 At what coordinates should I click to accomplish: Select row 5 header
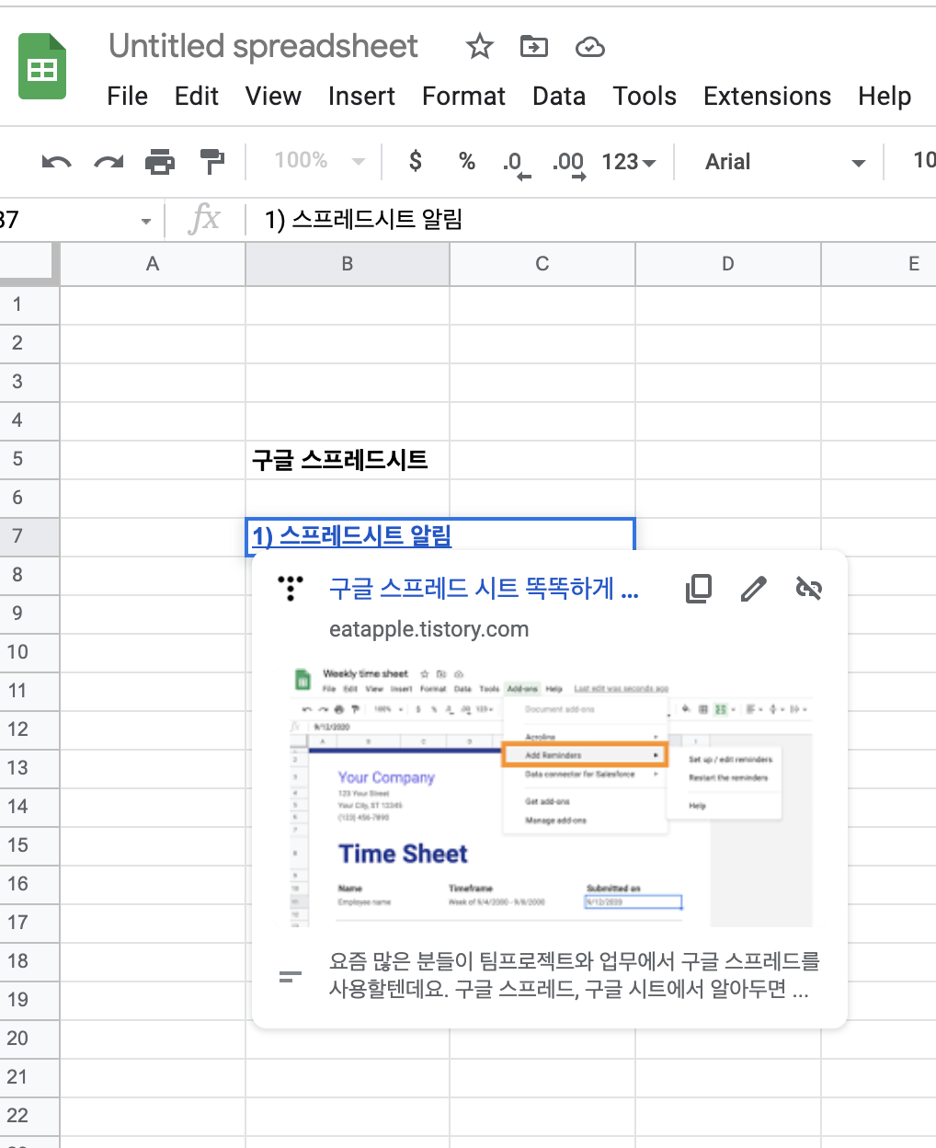pos(28,459)
